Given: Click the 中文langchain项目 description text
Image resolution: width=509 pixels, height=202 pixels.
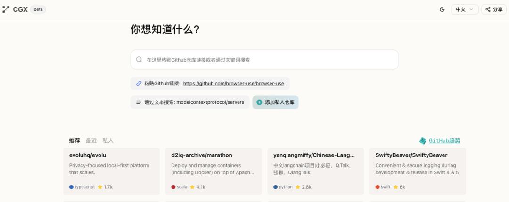Looking at the screenshot, I should click(x=312, y=169).
